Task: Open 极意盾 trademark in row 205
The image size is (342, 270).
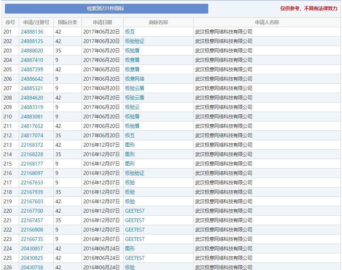Action: [132, 69]
